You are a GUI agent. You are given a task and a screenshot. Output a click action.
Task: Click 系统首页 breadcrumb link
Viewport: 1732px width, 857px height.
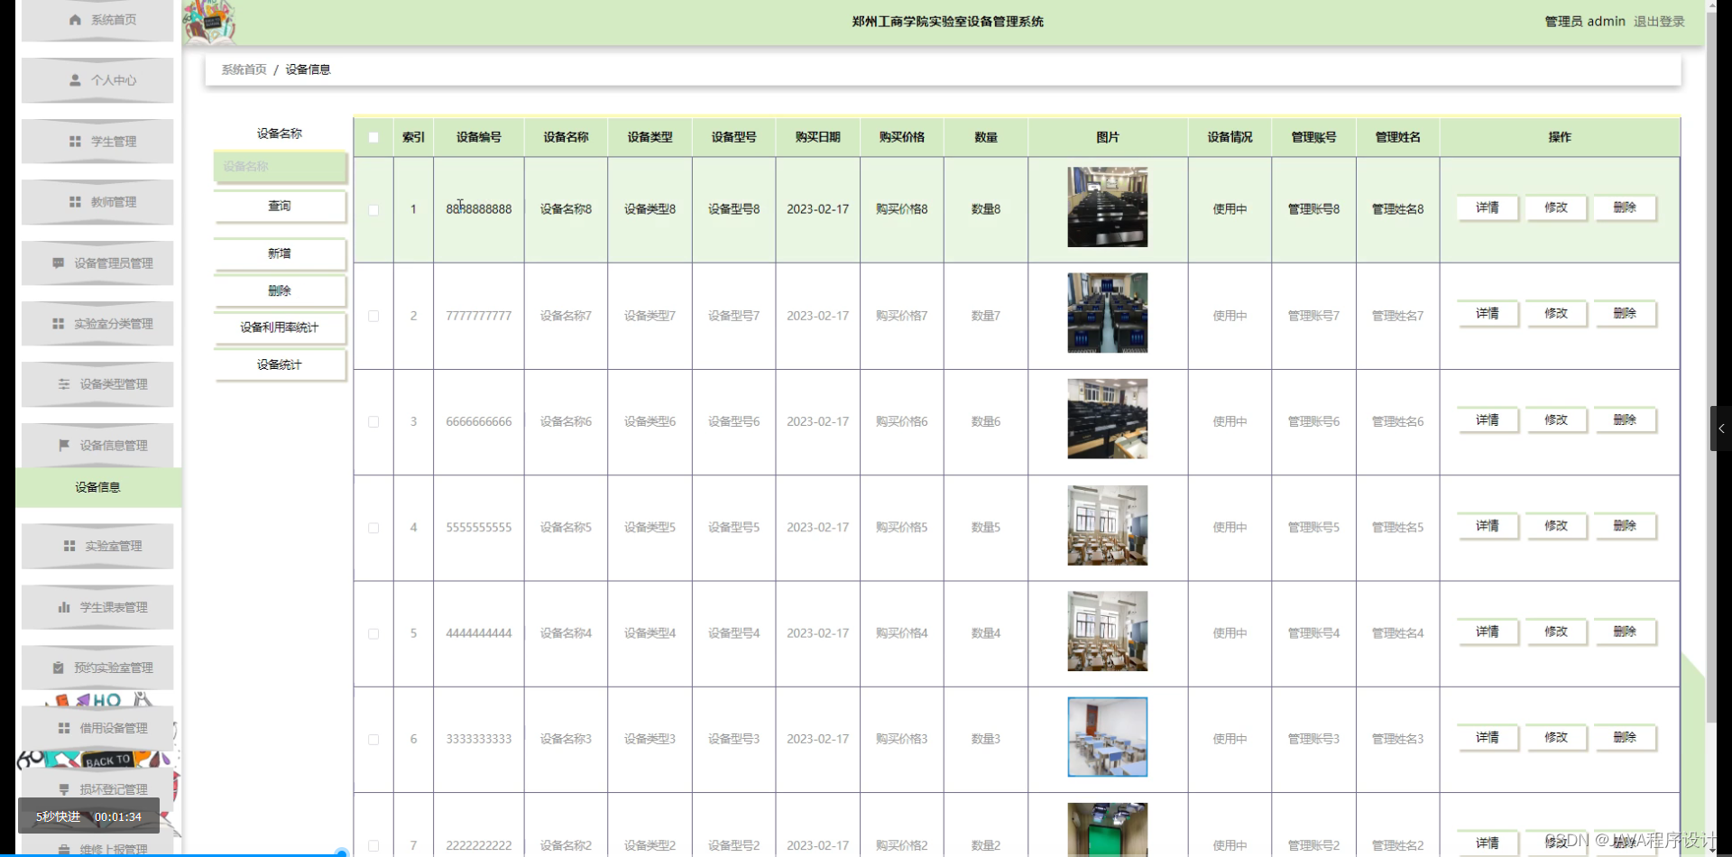pyautogui.click(x=244, y=69)
